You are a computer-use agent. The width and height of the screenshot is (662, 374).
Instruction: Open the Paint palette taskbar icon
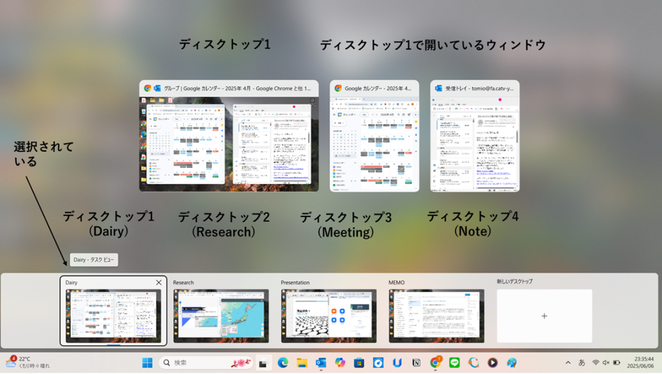512,362
